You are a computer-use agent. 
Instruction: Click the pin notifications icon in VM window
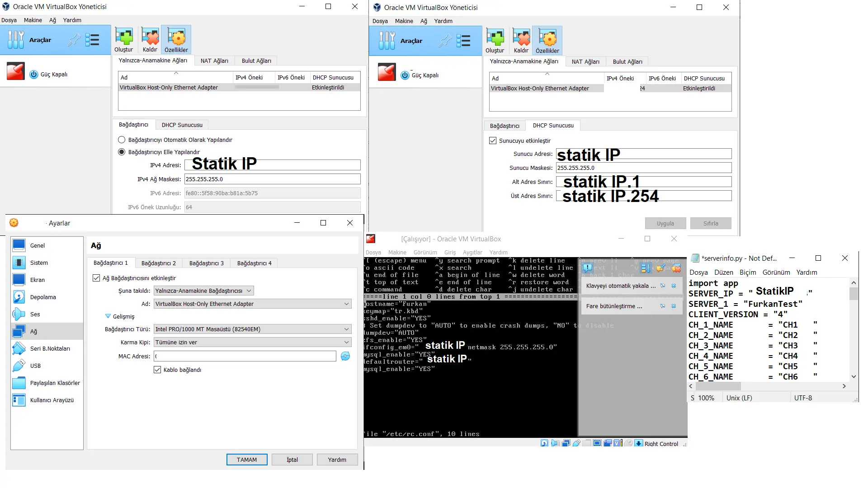[660, 268]
